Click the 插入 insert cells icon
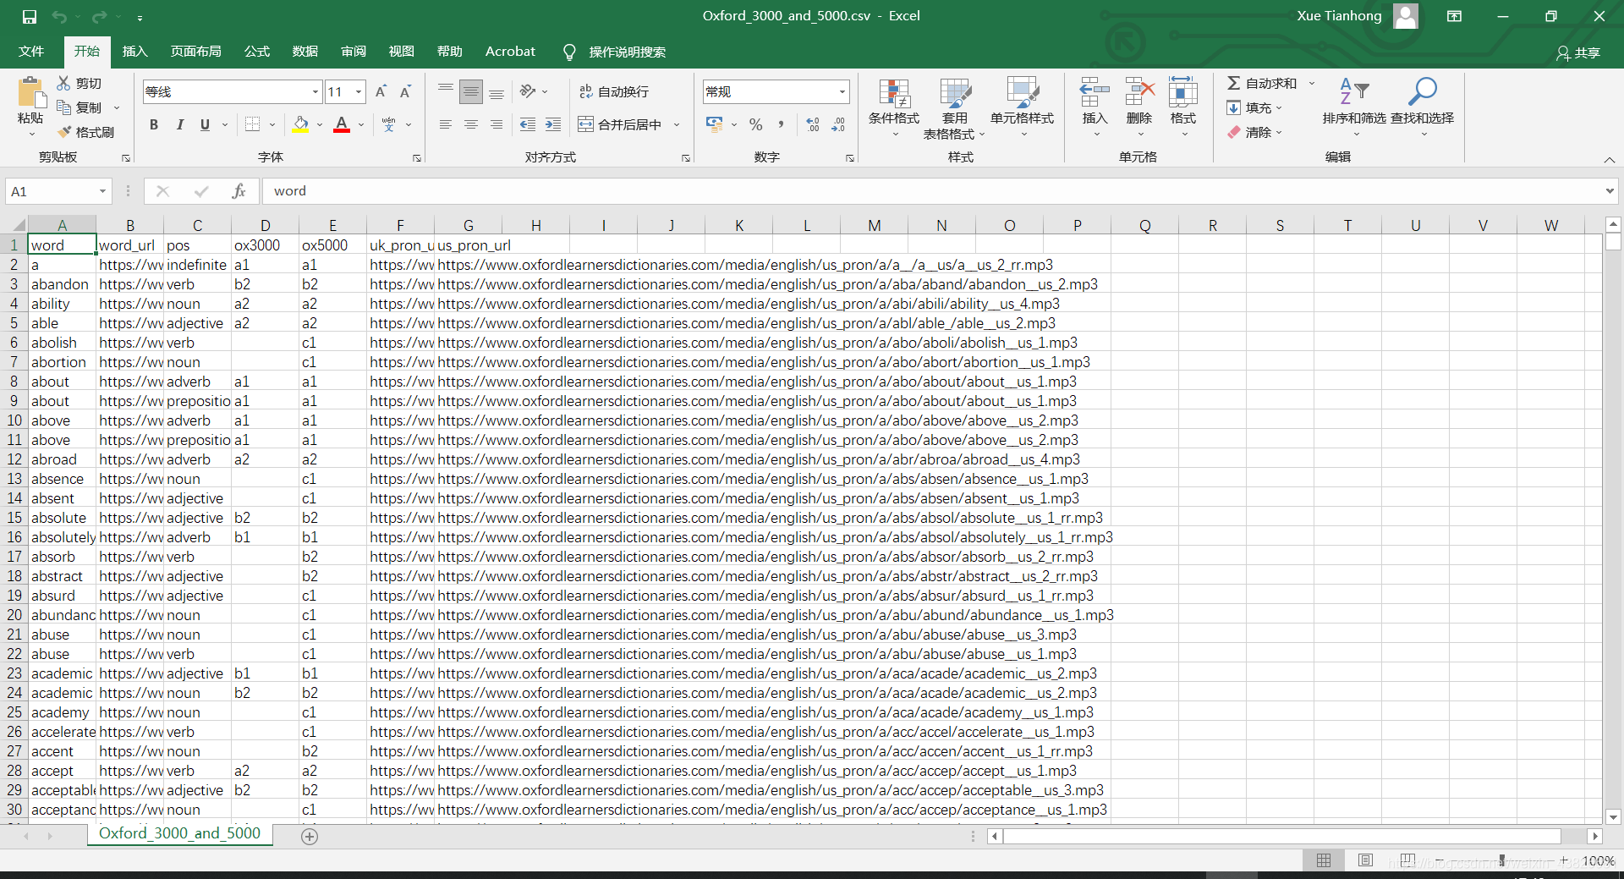Viewport: 1624px width, 879px height. 1095,91
